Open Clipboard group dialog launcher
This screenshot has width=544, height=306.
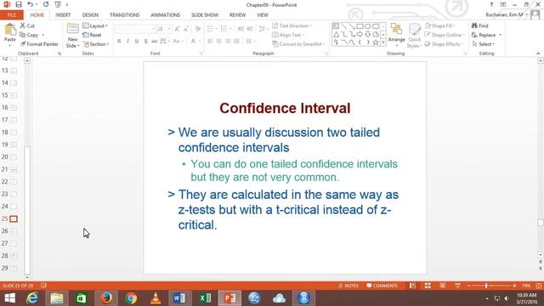(59, 54)
